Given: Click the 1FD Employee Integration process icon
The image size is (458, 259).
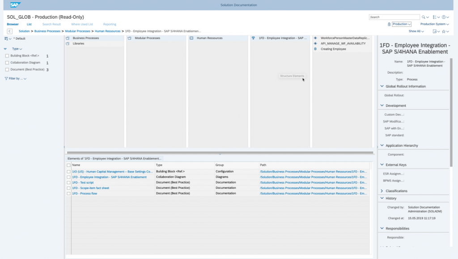Looking at the screenshot, I should point(253,38).
